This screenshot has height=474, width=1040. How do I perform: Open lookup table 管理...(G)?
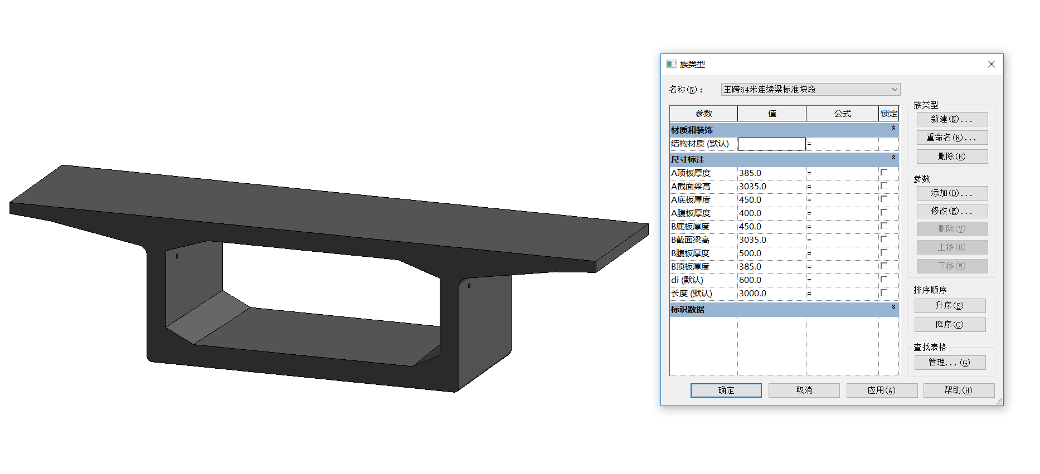tap(950, 363)
